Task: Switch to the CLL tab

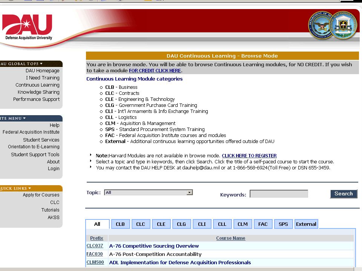Action: pyautogui.click(x=222, y=224)
